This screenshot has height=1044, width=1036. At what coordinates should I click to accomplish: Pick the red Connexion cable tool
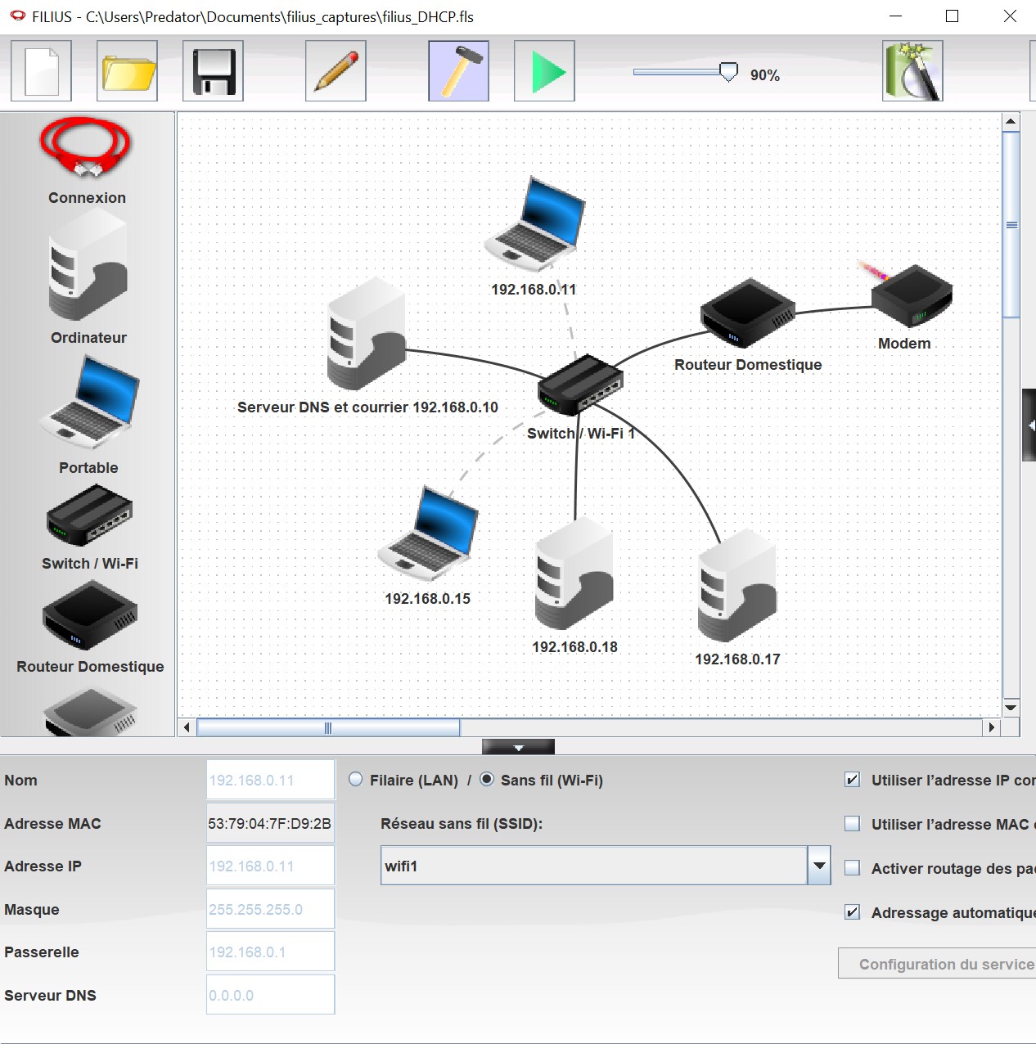(85, 149)
